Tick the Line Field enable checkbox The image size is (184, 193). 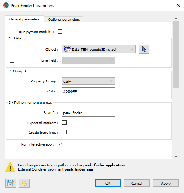(x=12, y=60)
